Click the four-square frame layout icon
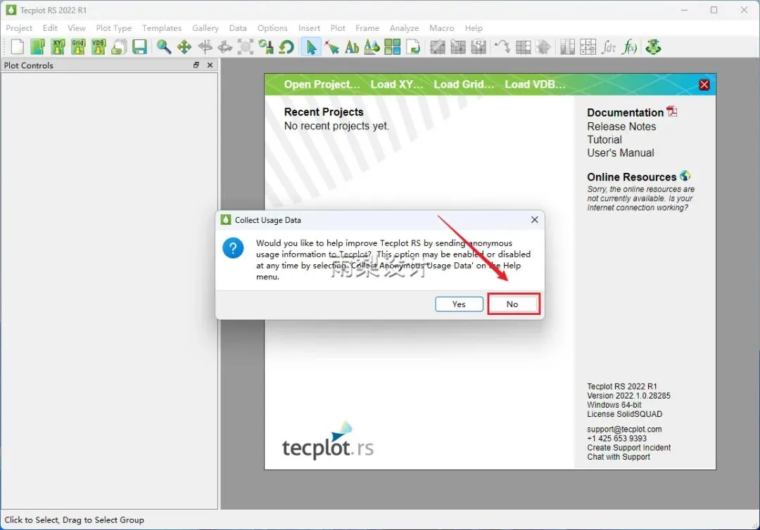This screenshot has height=530, width=760. click(x=392, y=47)
